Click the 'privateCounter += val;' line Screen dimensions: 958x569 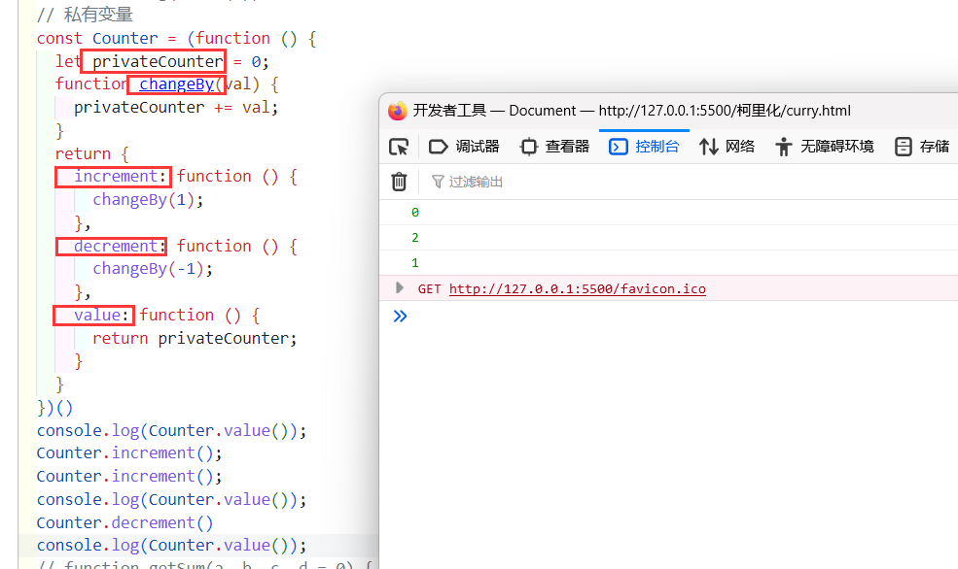pyautogui.click(x=176, y=108)
